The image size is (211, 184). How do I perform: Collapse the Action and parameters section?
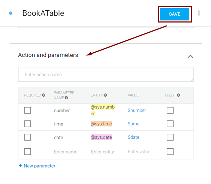[x=190, y=56]
